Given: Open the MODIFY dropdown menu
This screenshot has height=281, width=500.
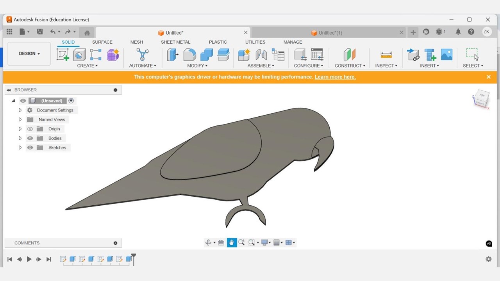Looking at the screenshot, I should 197,66.
